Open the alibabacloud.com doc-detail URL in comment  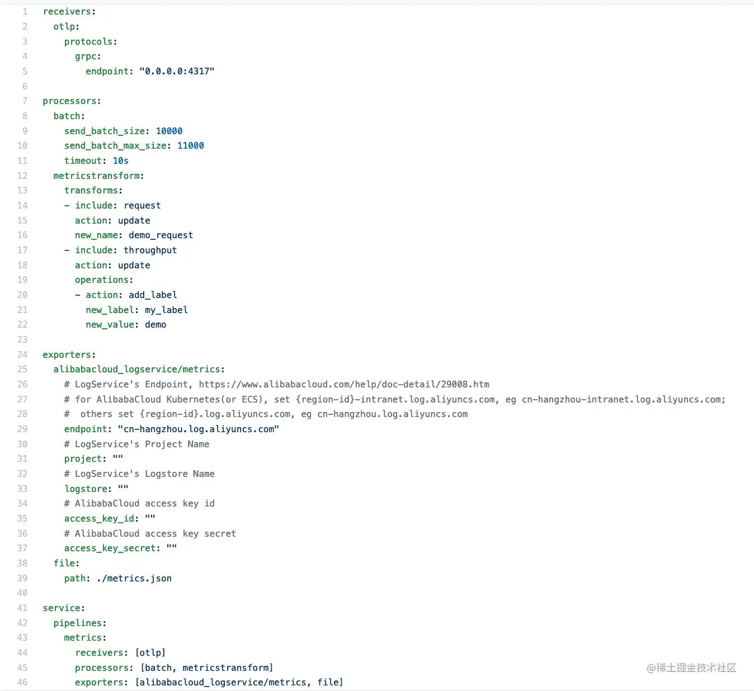344,384
